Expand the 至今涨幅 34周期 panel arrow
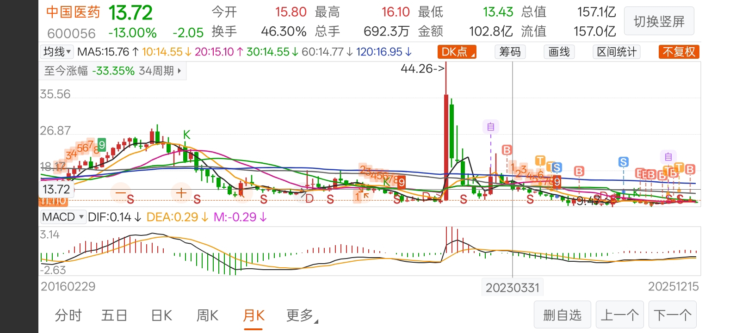Viewport: 742px width, 333px height. point(179,71)
